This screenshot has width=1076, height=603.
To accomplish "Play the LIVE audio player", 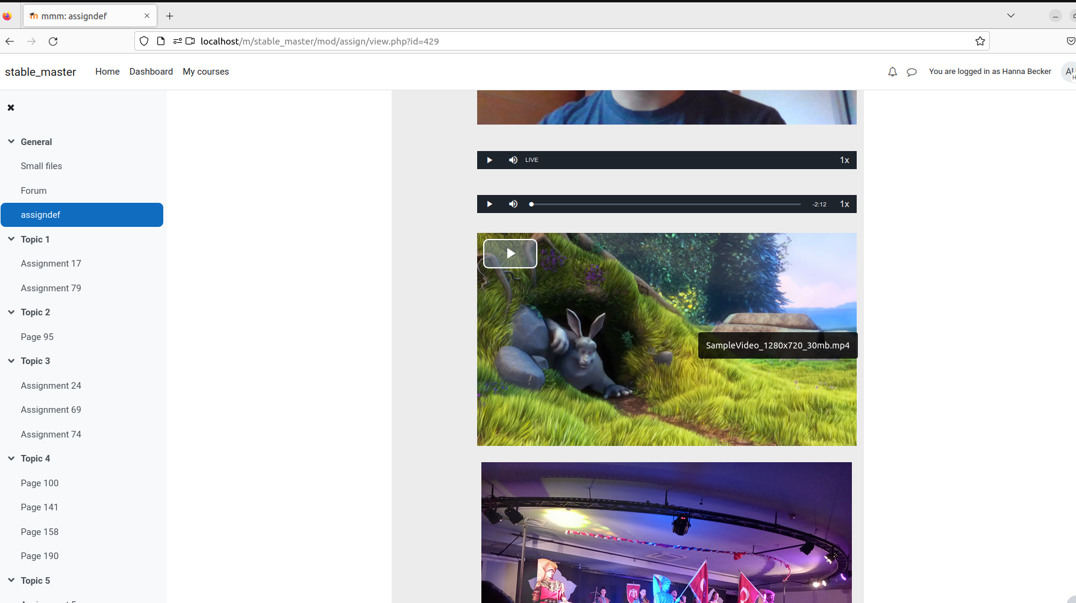I will [489, 160].
